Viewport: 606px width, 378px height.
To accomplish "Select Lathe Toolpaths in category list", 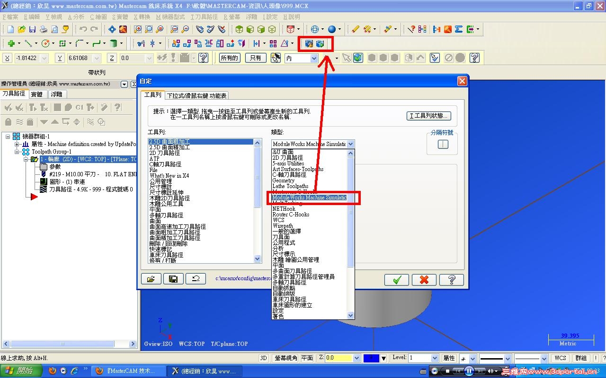I will point(290,186).
